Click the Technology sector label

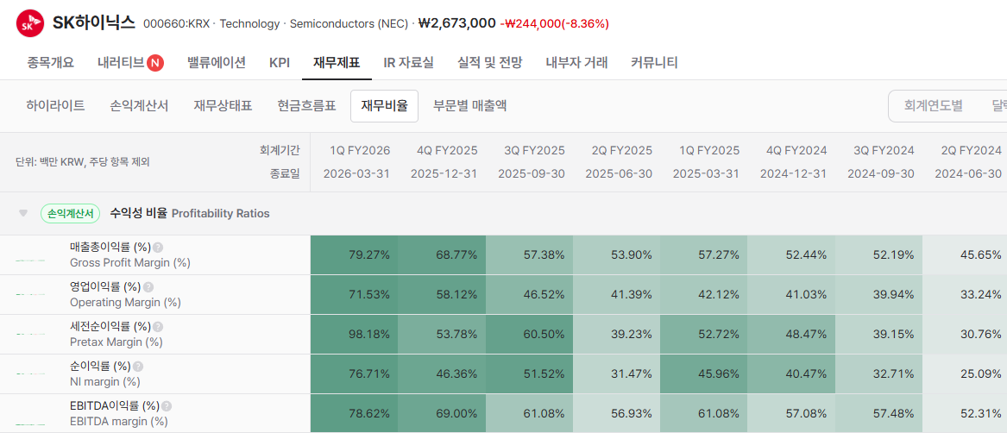point(250,24)
